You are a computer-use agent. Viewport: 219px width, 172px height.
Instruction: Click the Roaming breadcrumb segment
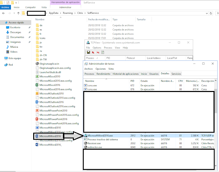(68, 13)
